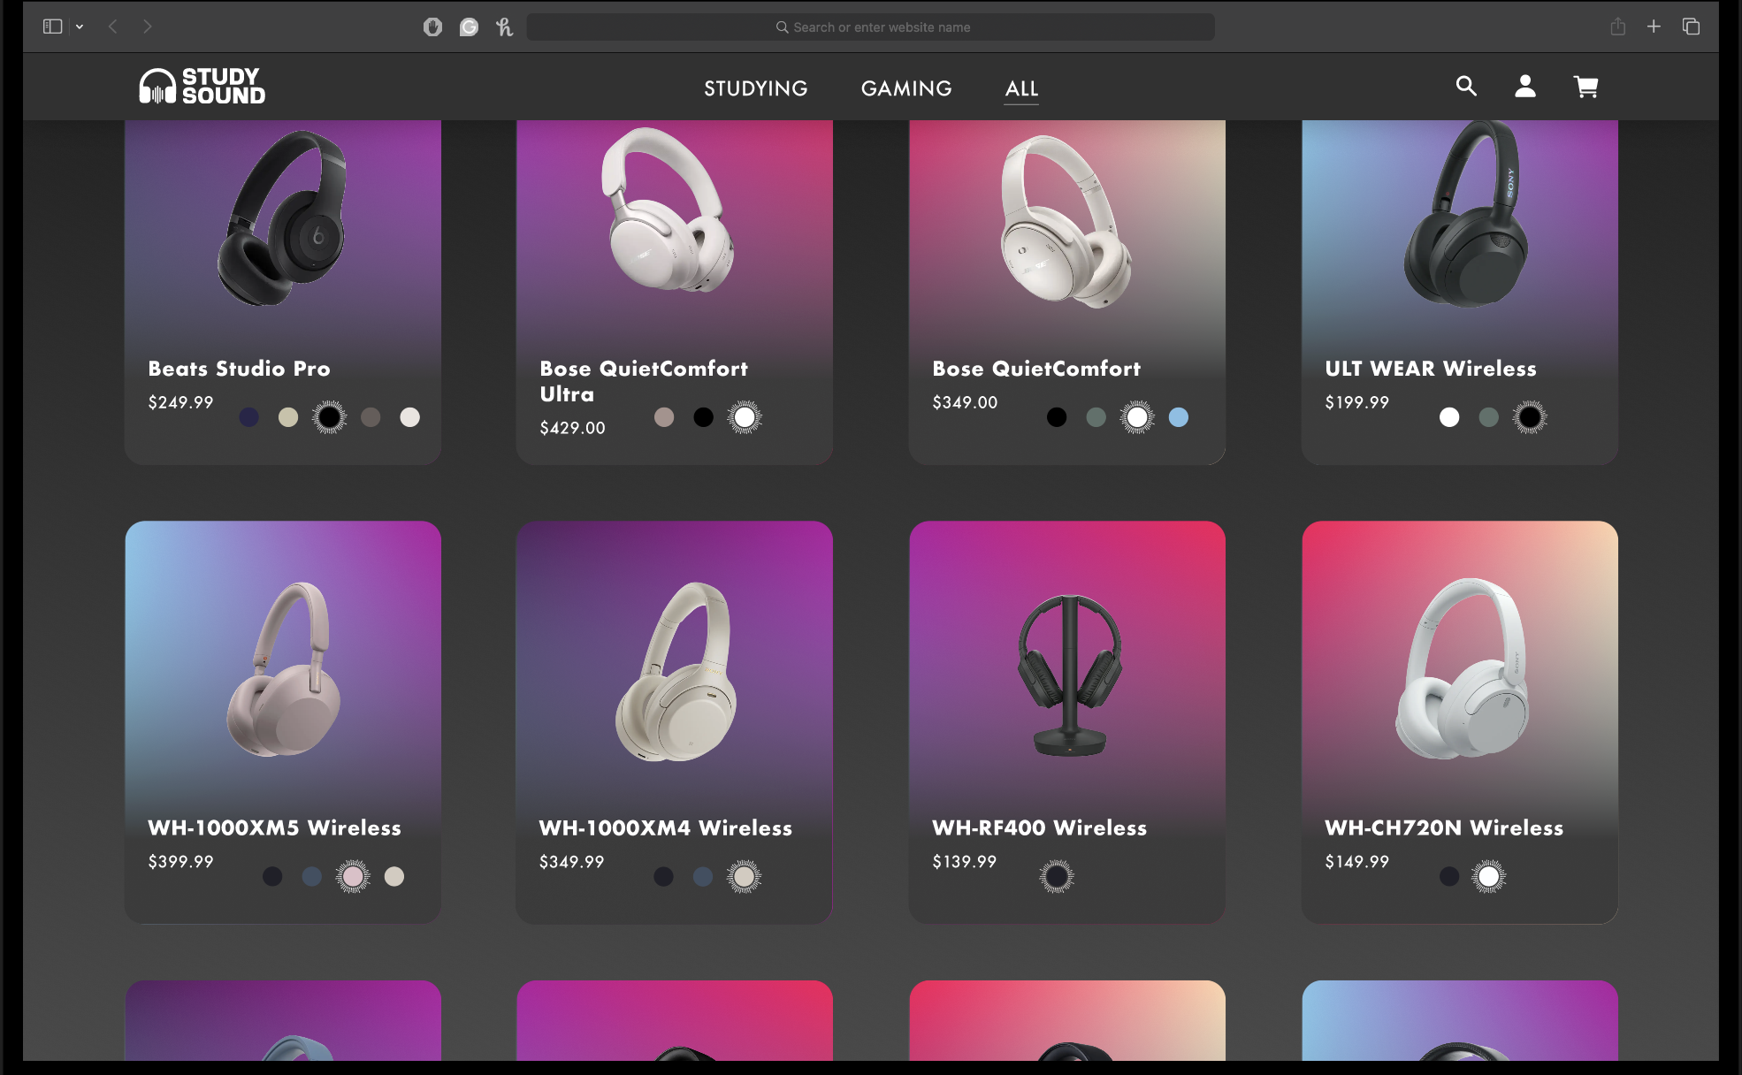This screenshot has width=1742, height=1075.
Task: Click the Safari share icon
Action: coord(1617,27)
